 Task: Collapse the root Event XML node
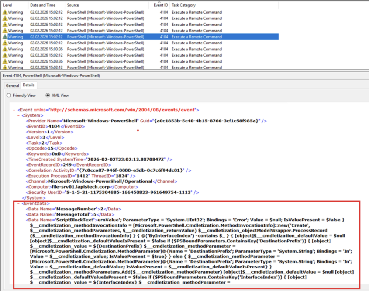pyautogui.click(x=14, y=110)
